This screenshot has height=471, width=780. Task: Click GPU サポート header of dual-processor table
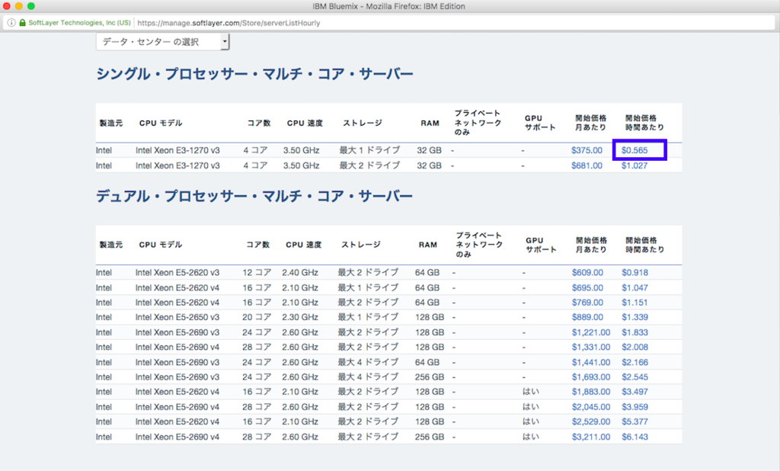[x=541, y=245]
